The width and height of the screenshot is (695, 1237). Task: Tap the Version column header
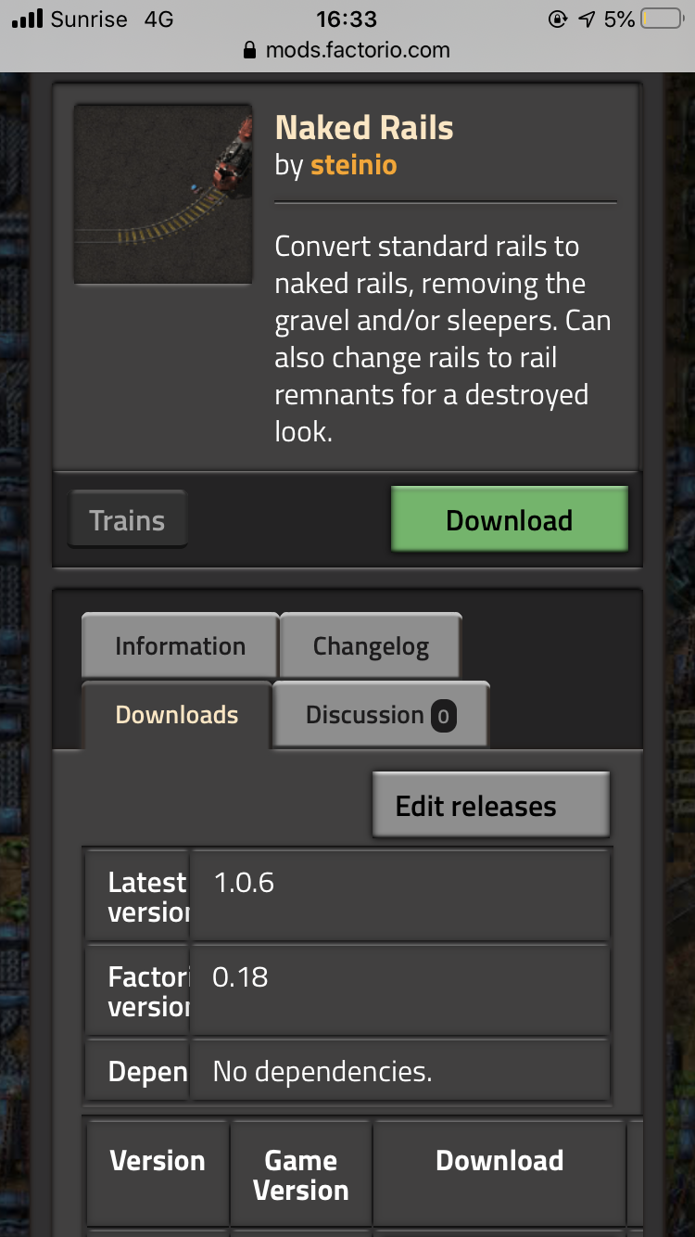(x=158, y=1161)
